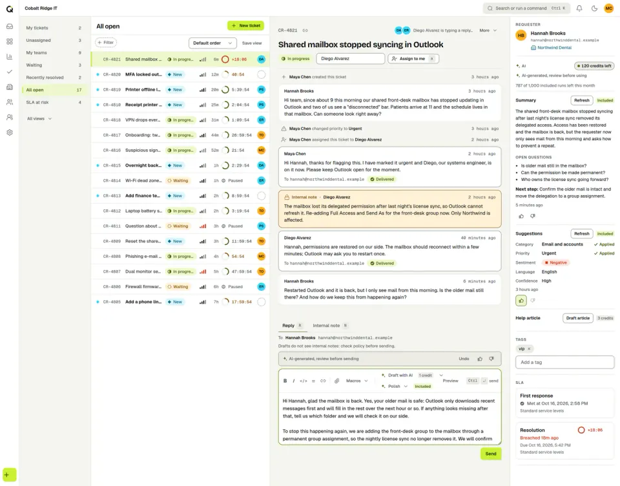Create a New ticket
This screenshot has width=620, height=486.
(x=246, y=26)
